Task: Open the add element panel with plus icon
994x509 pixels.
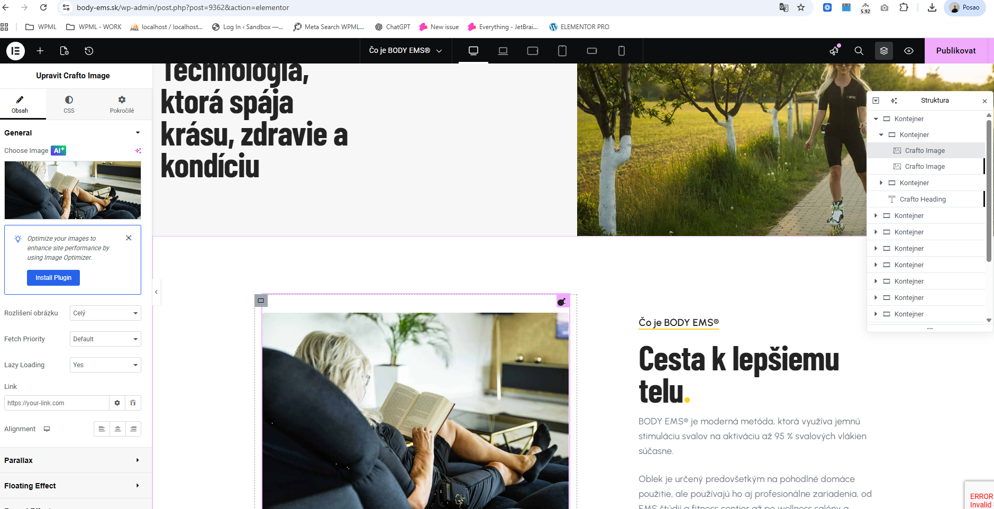Action: [x=40, y=51]
